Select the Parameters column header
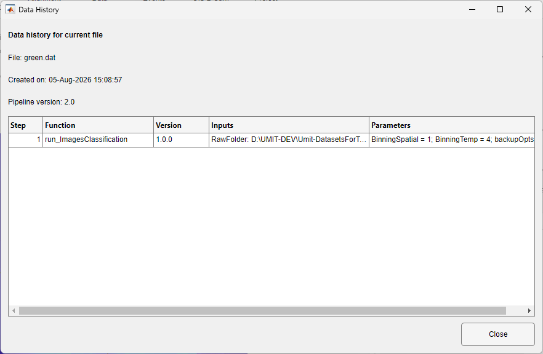 [452, 125]
